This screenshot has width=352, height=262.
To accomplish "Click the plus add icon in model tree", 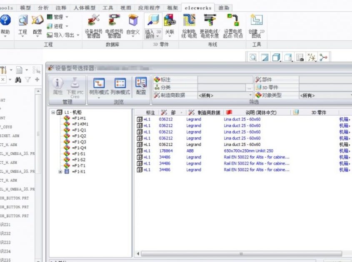I will click(37, 79).
